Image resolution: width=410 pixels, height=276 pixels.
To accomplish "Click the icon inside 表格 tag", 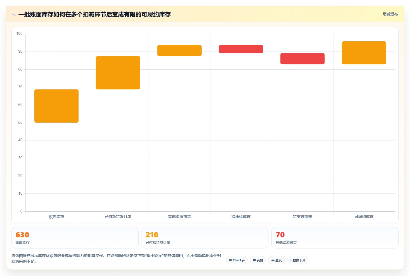I will pos(254,260).
